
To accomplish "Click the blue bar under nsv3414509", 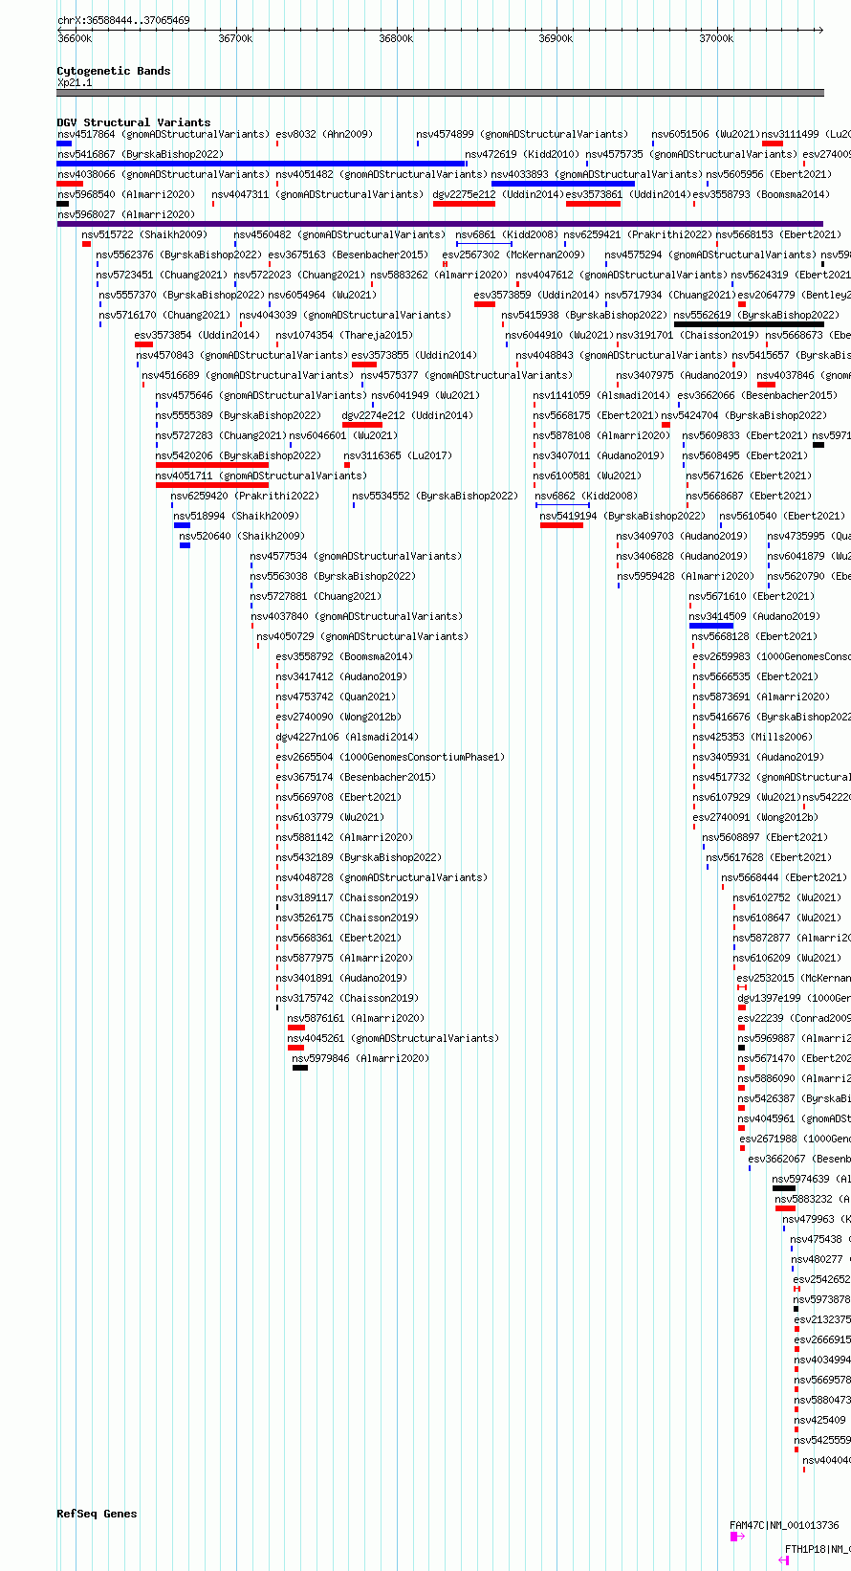I will (711, 626).
